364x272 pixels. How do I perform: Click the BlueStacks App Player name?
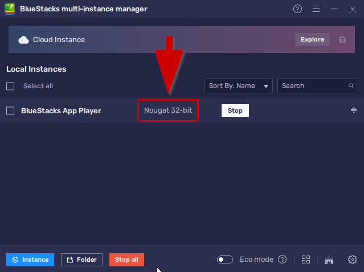tap(61, 111)
